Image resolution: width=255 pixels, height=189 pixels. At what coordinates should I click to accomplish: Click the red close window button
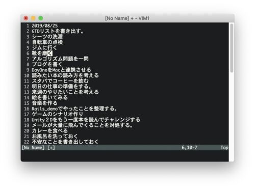[26, 18]
